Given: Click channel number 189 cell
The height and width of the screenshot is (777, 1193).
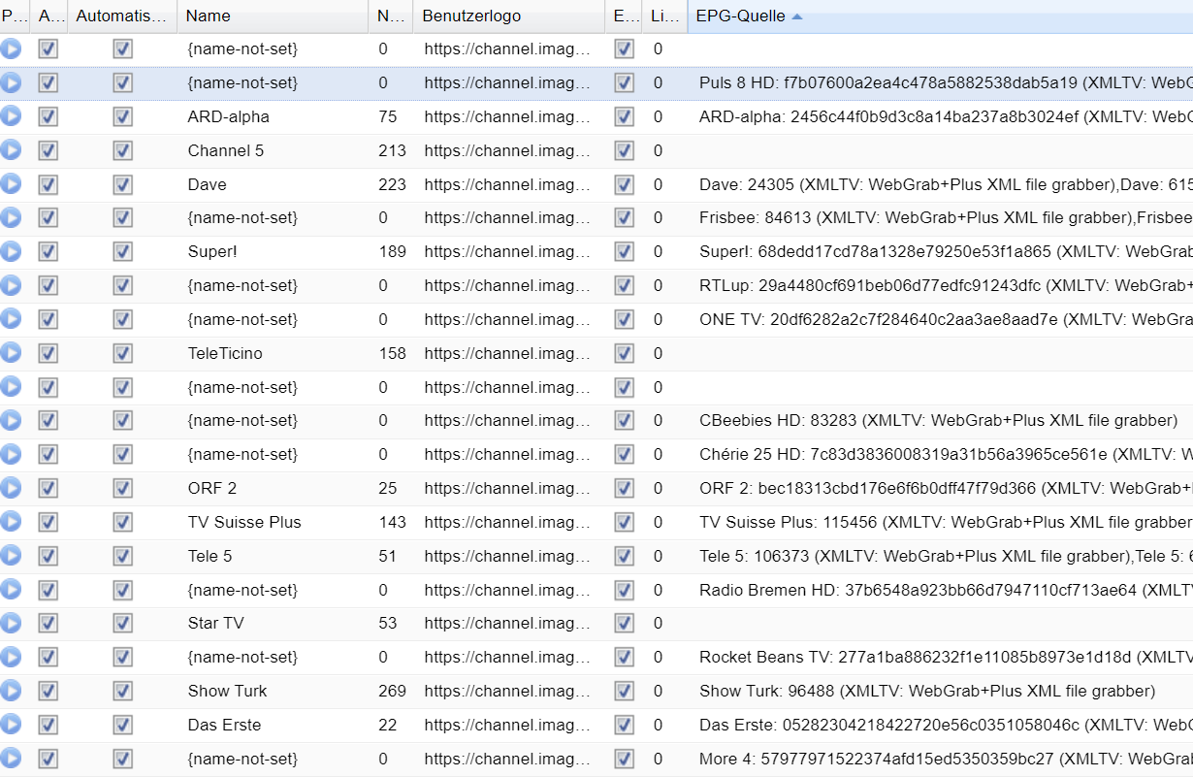Looking at the screenshot, I should 391,252.
